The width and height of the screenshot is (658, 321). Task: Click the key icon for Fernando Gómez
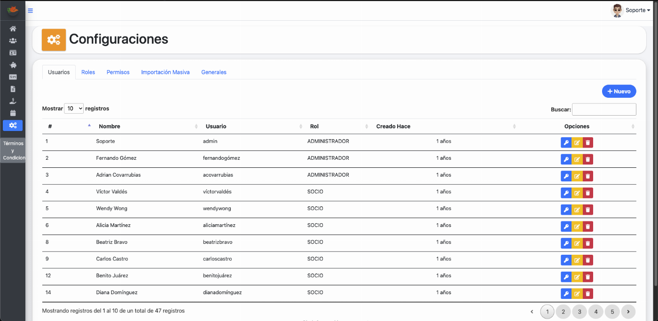(566, 159)
